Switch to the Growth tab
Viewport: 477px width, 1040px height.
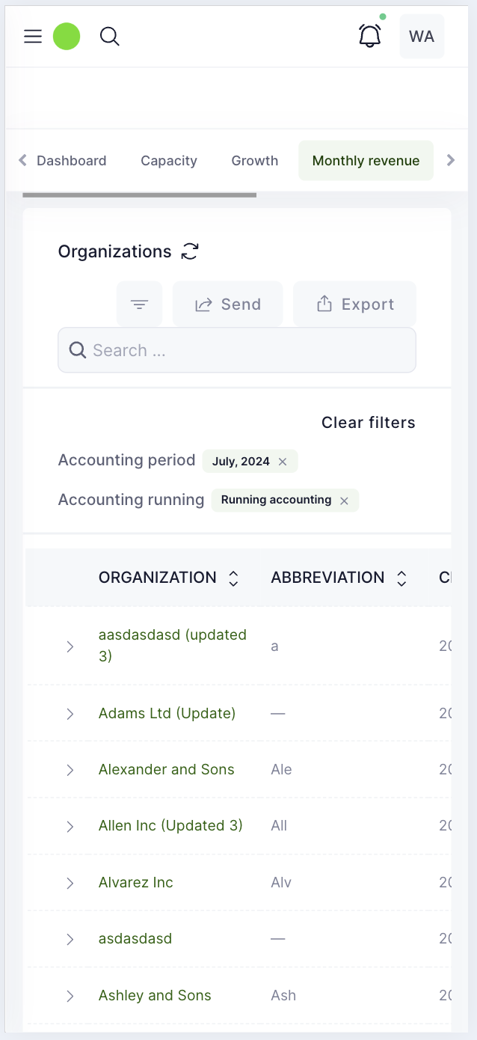pos(255,161)
